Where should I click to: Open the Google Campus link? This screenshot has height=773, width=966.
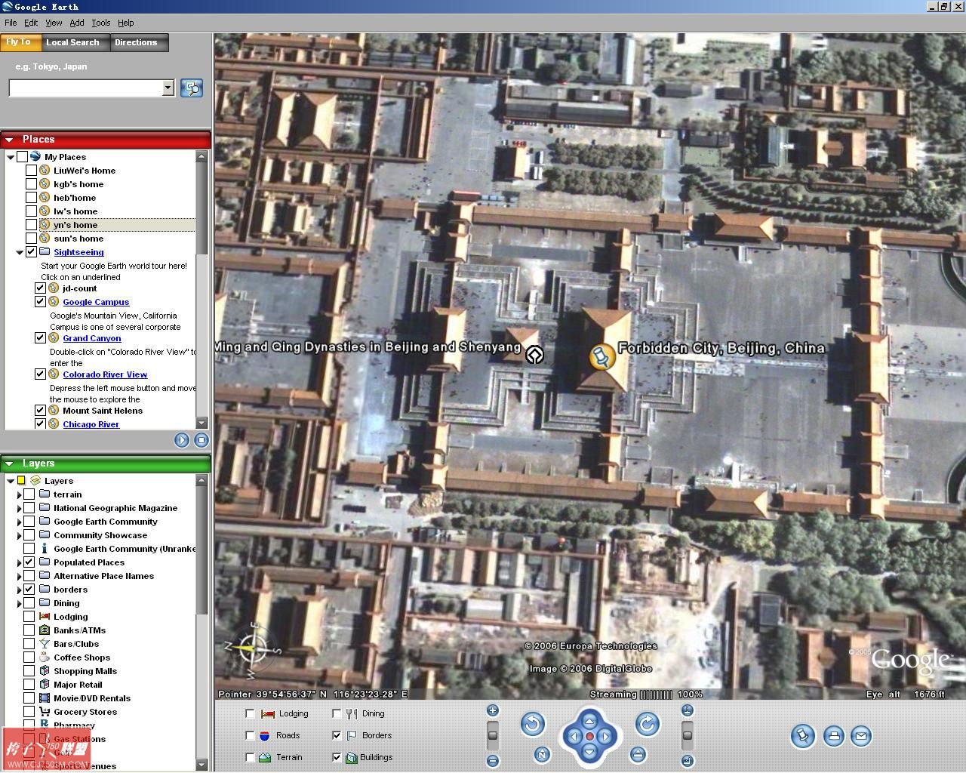[96, 302]
